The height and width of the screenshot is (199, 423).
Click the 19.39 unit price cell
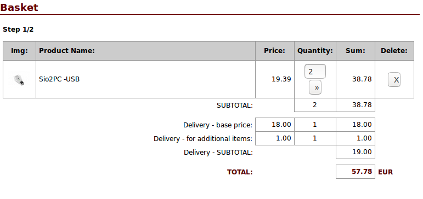tap(281, 79)
